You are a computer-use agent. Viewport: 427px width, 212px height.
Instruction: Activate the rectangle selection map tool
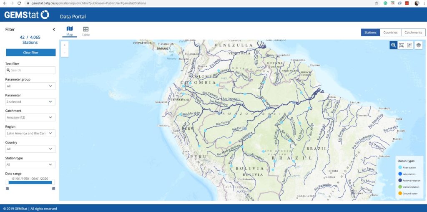401,45
